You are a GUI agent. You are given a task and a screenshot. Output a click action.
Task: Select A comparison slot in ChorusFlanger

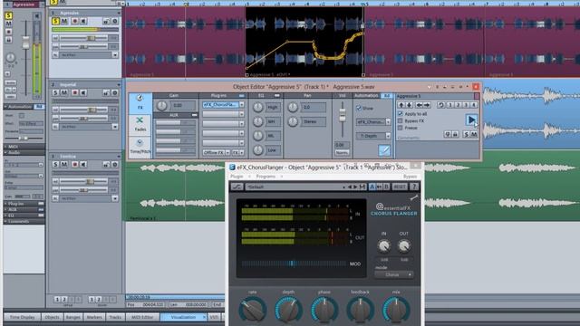tap(372, 187)
